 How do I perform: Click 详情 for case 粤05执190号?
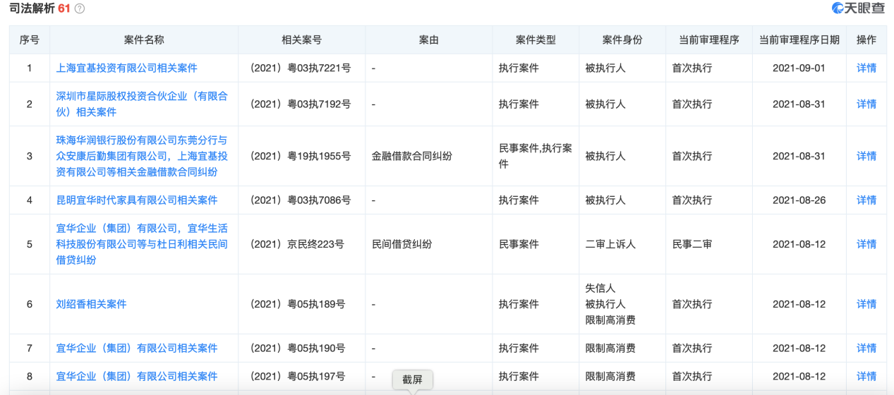(x=866, y=348)
